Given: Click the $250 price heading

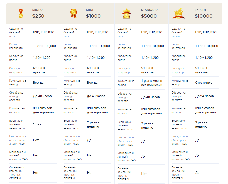Looking at the screenshot, I should tap(38, 16).
